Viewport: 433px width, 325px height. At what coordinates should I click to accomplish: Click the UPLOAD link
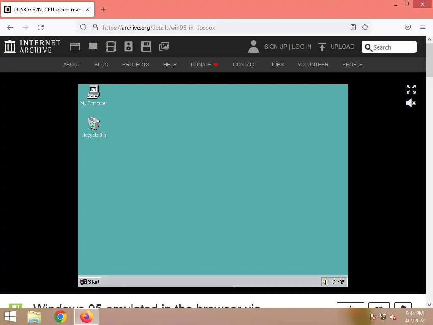click(342, 47)
